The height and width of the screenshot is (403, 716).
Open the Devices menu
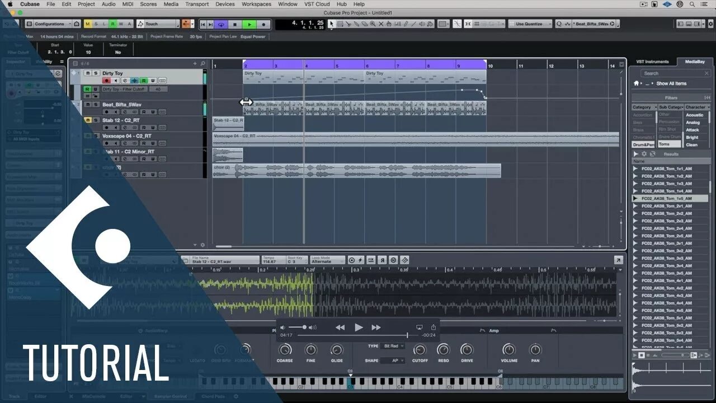225,4
